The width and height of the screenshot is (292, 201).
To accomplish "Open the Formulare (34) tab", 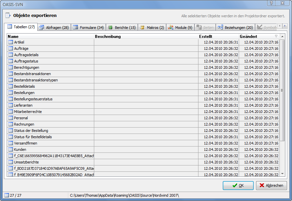I will [88, 28].
